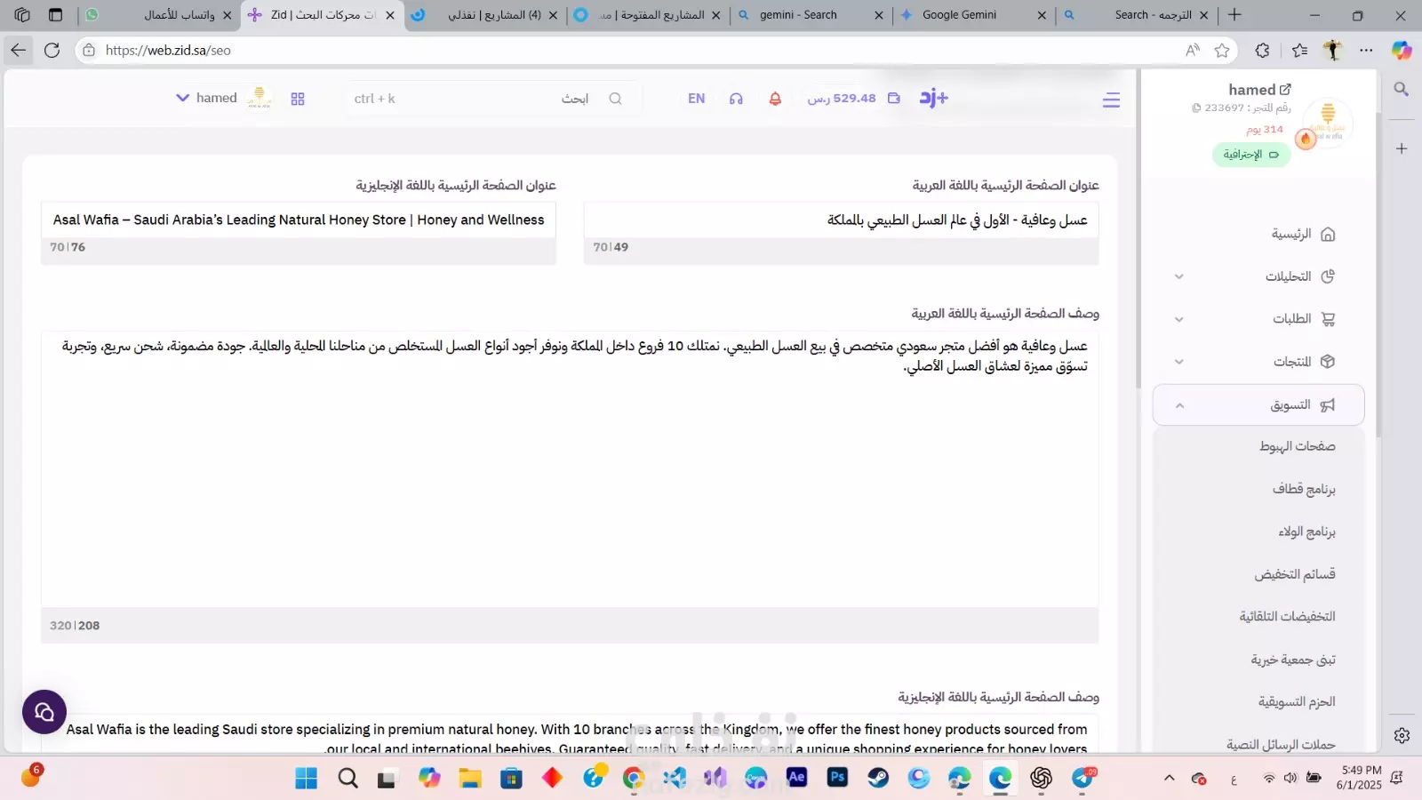This screenshot has height=800, width=1422.
Task: Switch to the واتساب للأعمال browser tab
Action: click(x=160, y=15)
